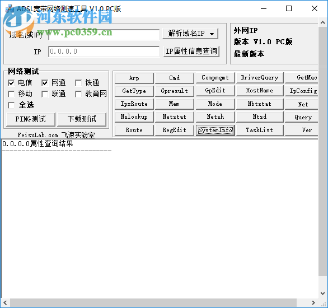Click the Net button
Screen dimensions: 328x308
click(x=302, y=104)
